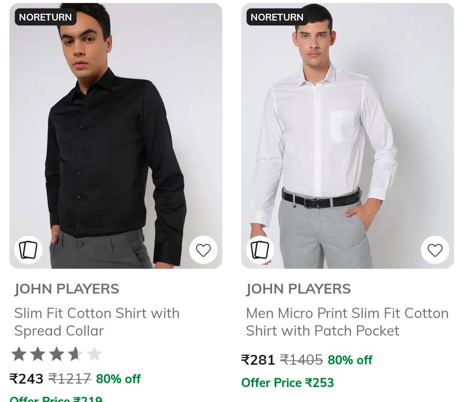
Task: Click the Offer Price ₹253 text
Action: (x=287, y=383)
